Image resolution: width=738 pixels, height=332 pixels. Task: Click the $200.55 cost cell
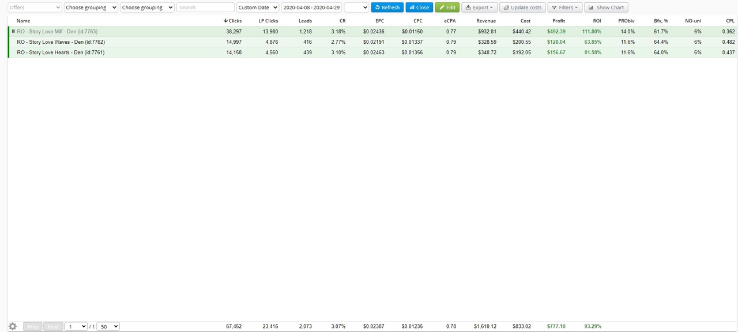(521, 41)
